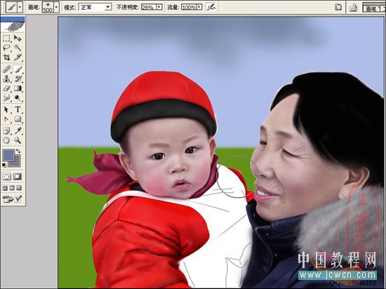The image size is (386, 289).
Task: Select the Slice tool
Action: point(18,57)
